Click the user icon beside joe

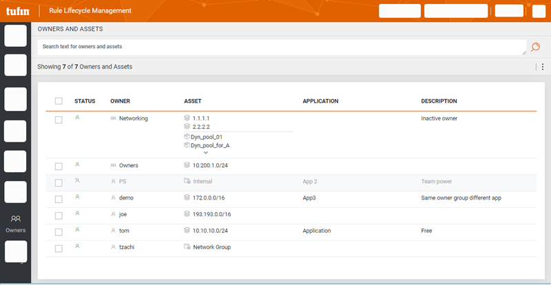(x=113, y=214)
